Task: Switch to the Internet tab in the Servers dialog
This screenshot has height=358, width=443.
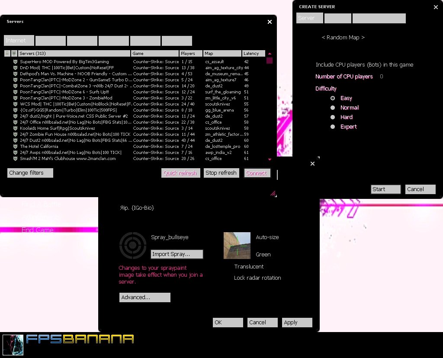Action: pyautogui.click(x=19, y=40)
